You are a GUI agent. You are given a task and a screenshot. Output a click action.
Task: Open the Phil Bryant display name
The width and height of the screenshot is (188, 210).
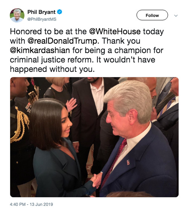41,12
